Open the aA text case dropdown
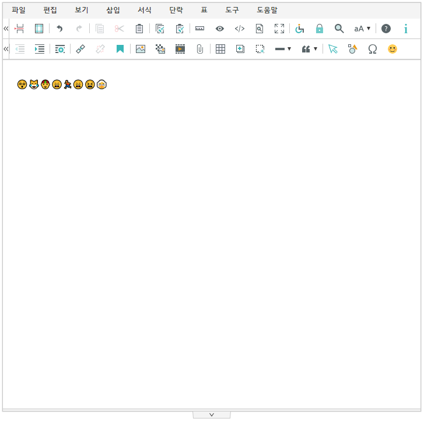Screen dimensions: 424x422 point(362,29)
